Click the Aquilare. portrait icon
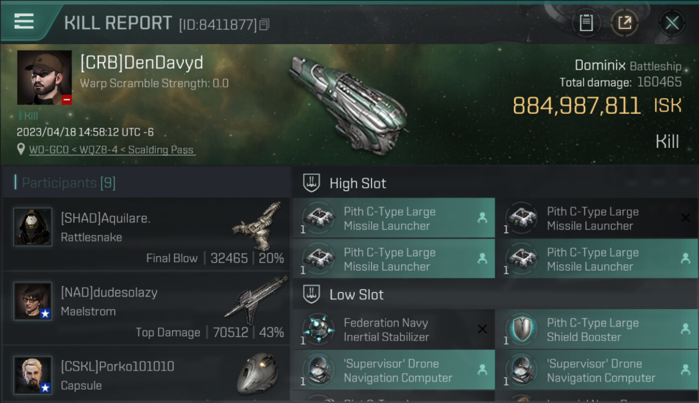This screenshot has height=403, width=699. (x=33, y=227)
